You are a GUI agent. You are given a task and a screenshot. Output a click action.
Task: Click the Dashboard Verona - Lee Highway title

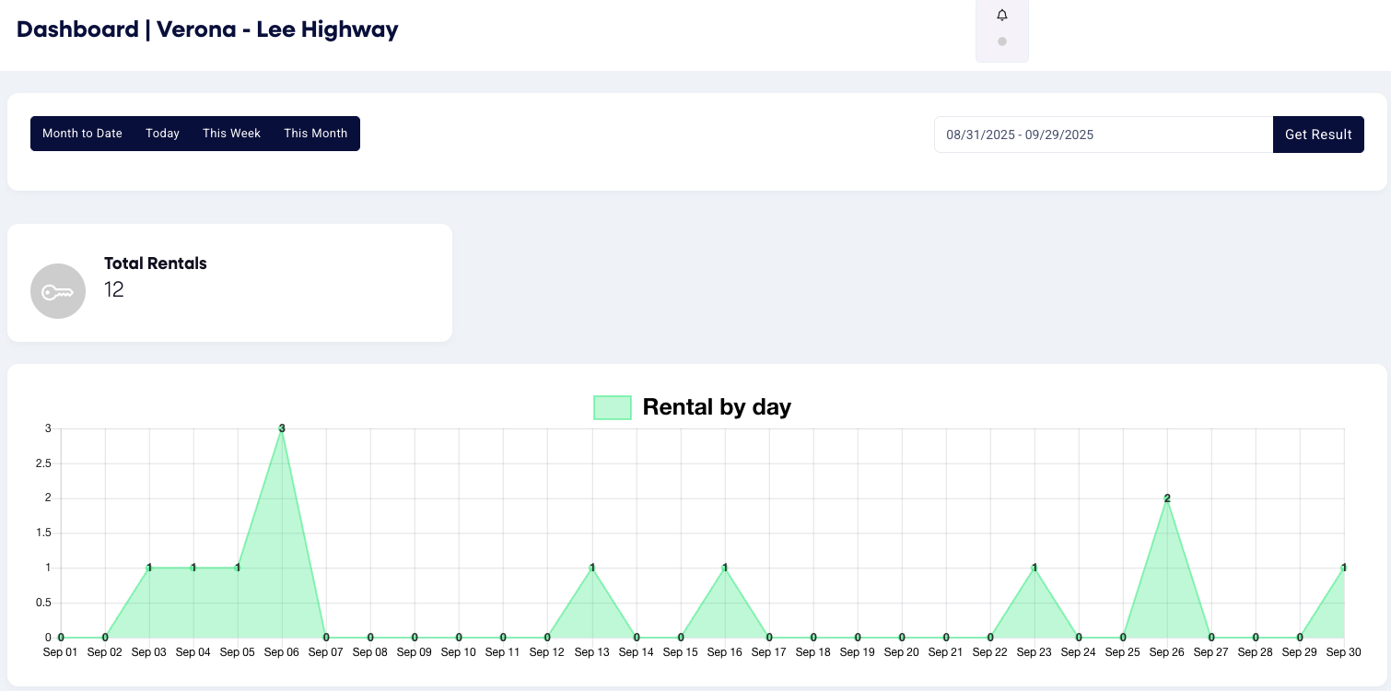[x=207, y=29]
